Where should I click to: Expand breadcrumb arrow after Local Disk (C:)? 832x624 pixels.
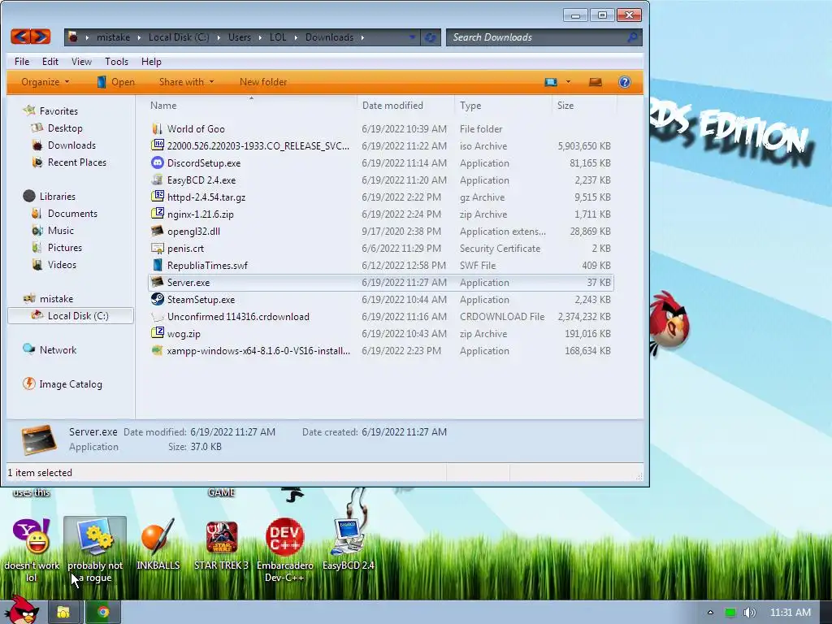218,37
